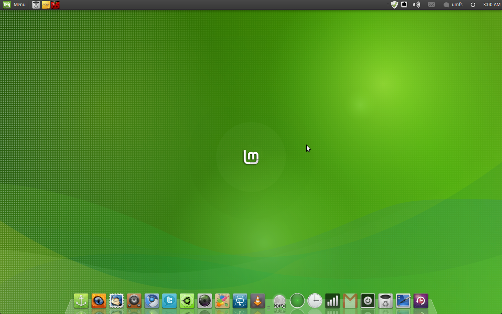
Task: Open the power session menu in panel
Action: click(x=473, y=5)
